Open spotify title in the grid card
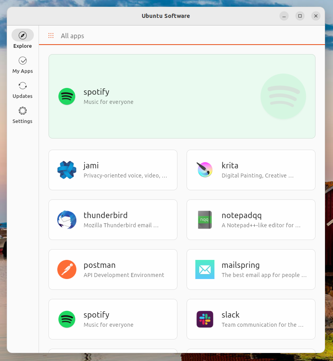Image resolution: width=333 pixels, height=361 pixels. (96, 315)
